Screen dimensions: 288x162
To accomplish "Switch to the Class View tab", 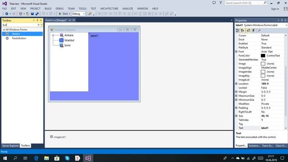I will 281,146.
